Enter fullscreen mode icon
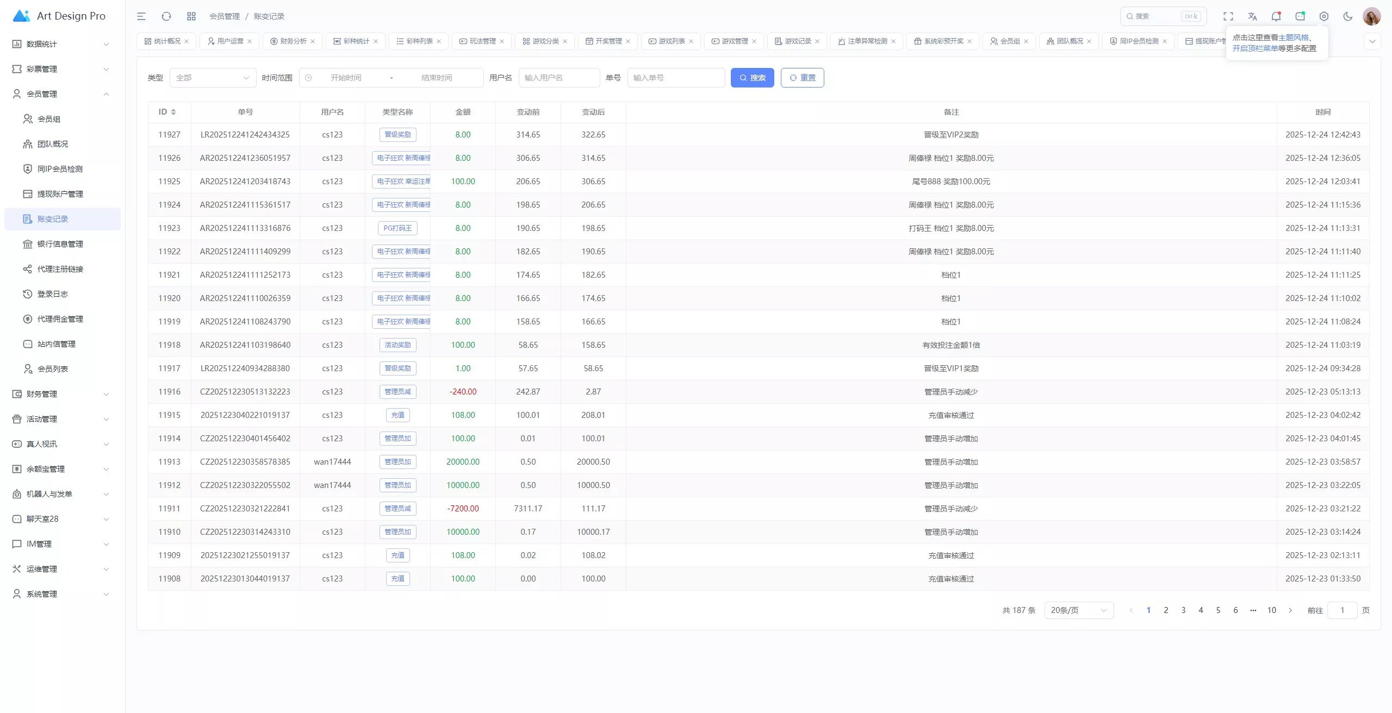The height and width of the screenshot is (713, 1392). pyautogui.click(x=1228, y=16)
